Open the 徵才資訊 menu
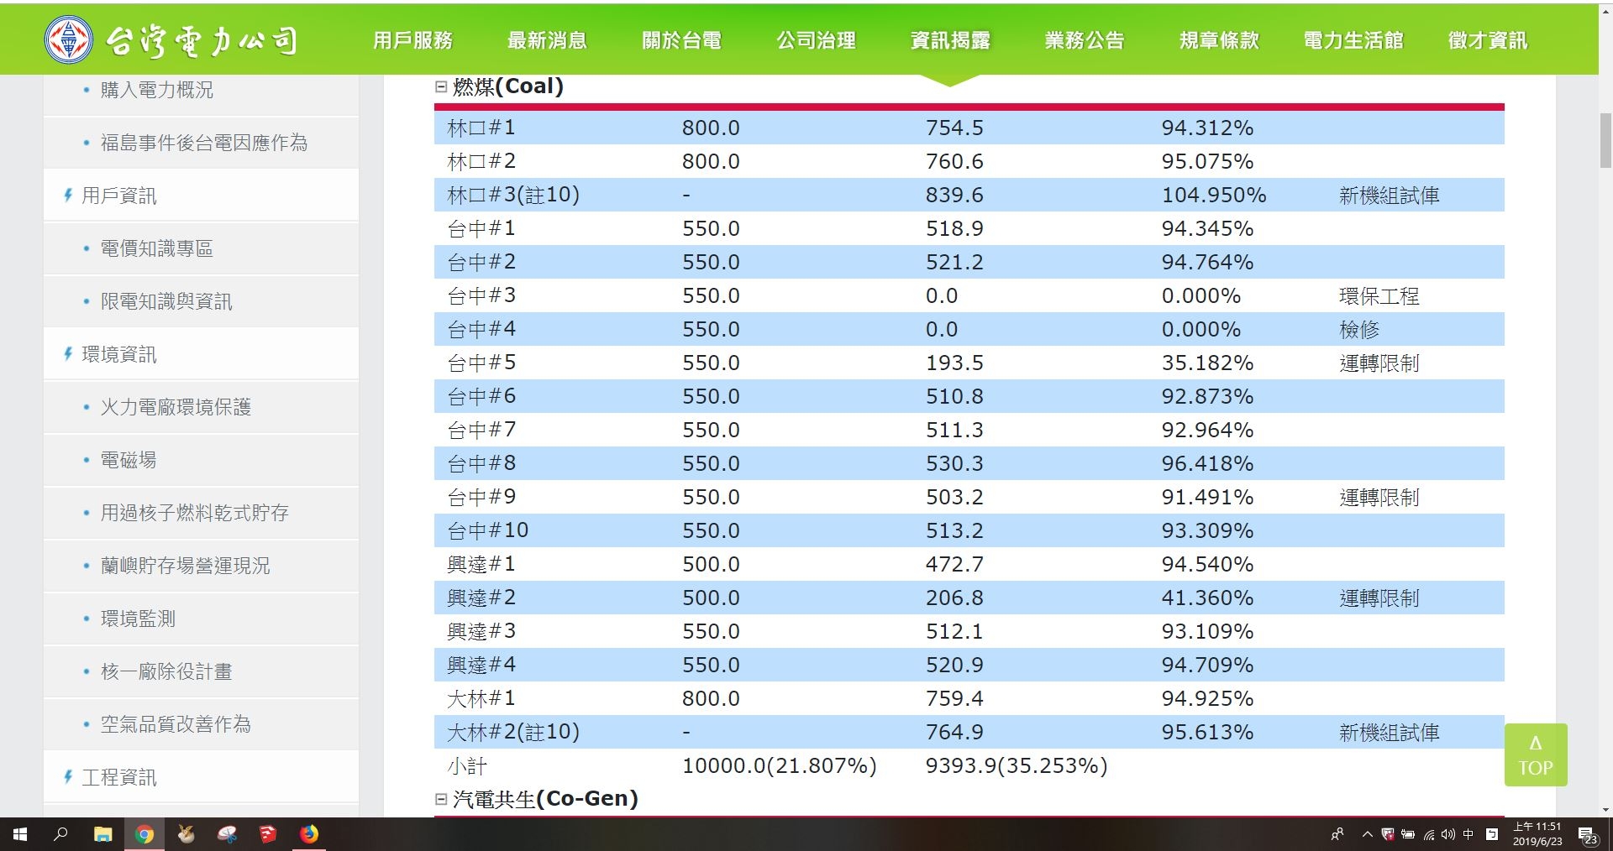Screen dimensions: 1613x851 click(x=1488, y=40)
